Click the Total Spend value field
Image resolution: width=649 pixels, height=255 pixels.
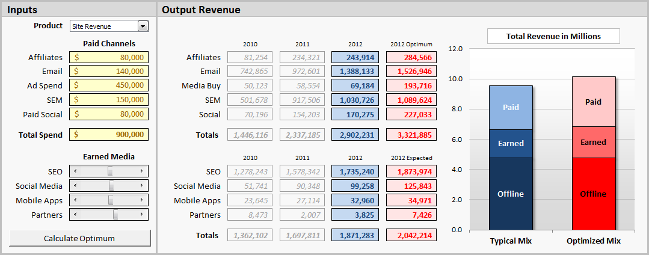click(x=109, y=135)
